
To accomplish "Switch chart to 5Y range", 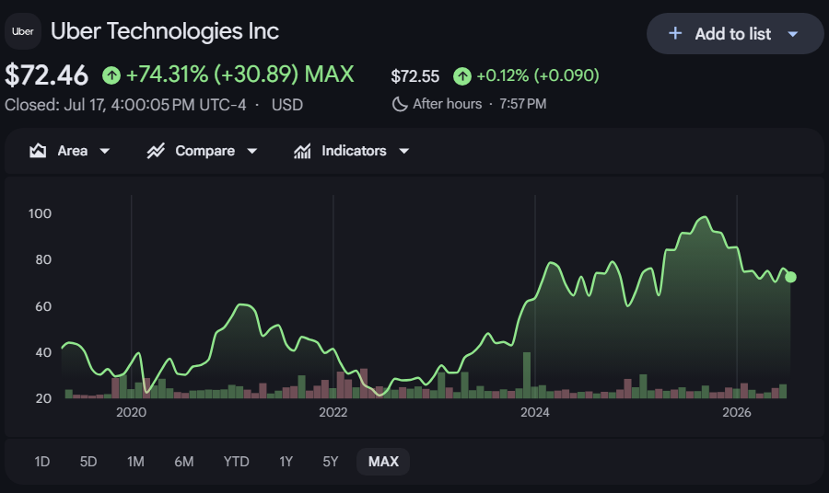I will [331, 462].
